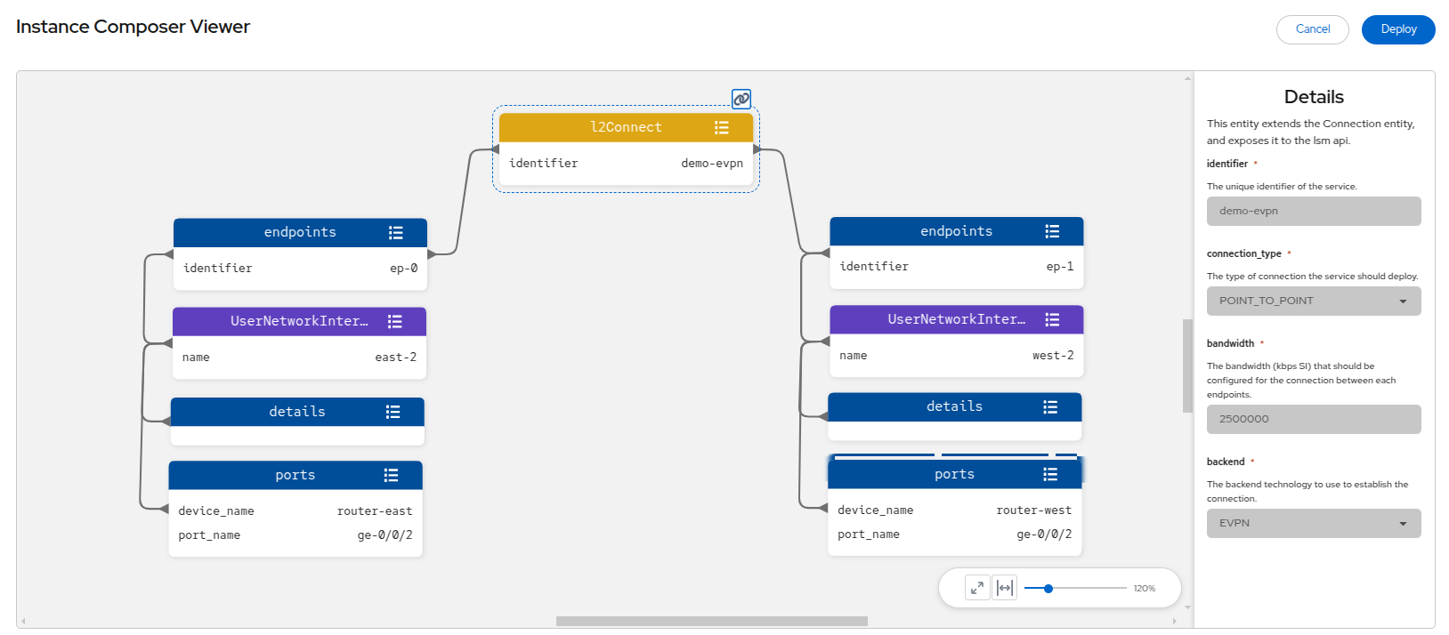Select the right details node header
The width and height of the screenshot is (1449, 635).
coord(955,406)
